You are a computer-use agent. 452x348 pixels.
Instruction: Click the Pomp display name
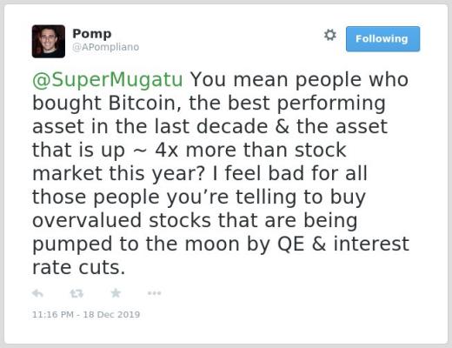(92, 34)
